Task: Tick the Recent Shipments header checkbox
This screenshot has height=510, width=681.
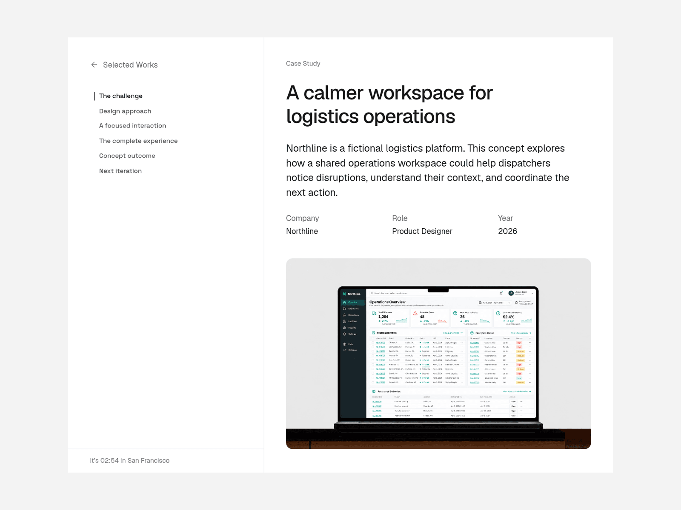Action: coord(373,338)
